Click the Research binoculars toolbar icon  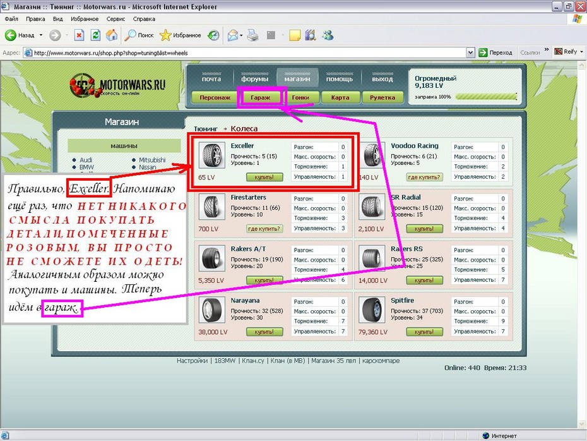click(x=311, y=35)
